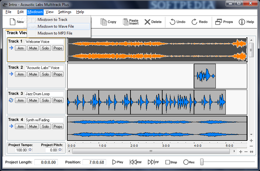Fast forward with the FF button
The image size is (260, 171).
154,162
